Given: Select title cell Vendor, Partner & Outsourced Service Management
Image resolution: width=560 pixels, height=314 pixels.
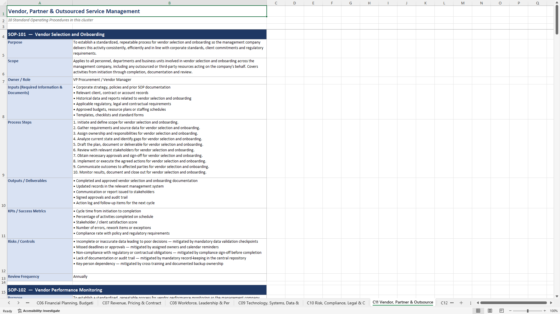Looking at the screenshot, I should coord(137,11).
